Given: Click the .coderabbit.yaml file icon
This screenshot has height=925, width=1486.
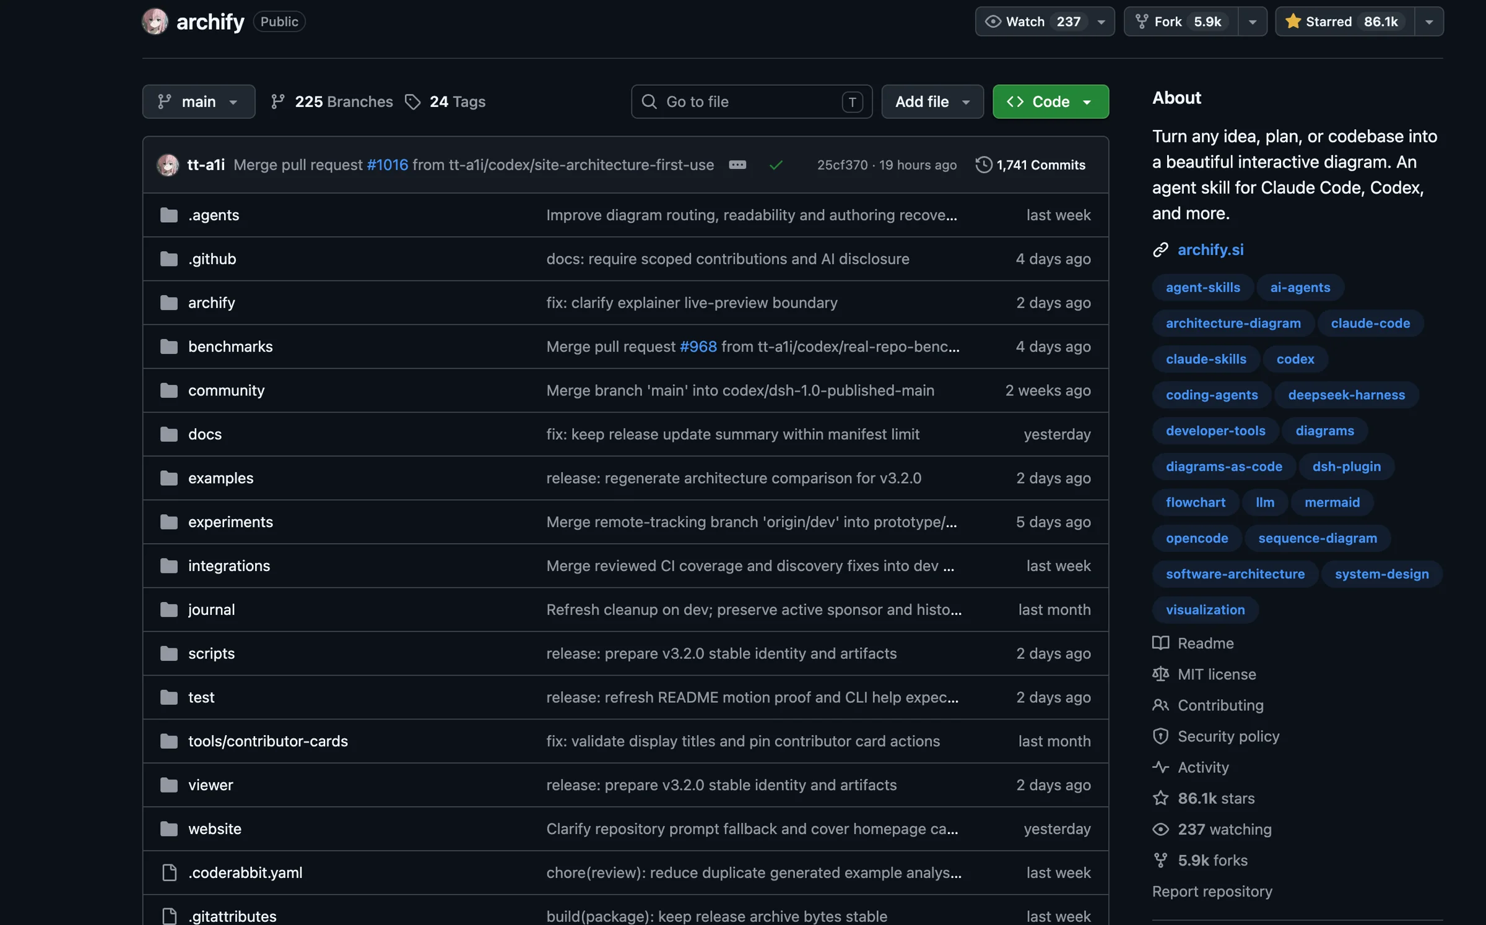Looking at the screenshot, I should click(x=169, y=872).
